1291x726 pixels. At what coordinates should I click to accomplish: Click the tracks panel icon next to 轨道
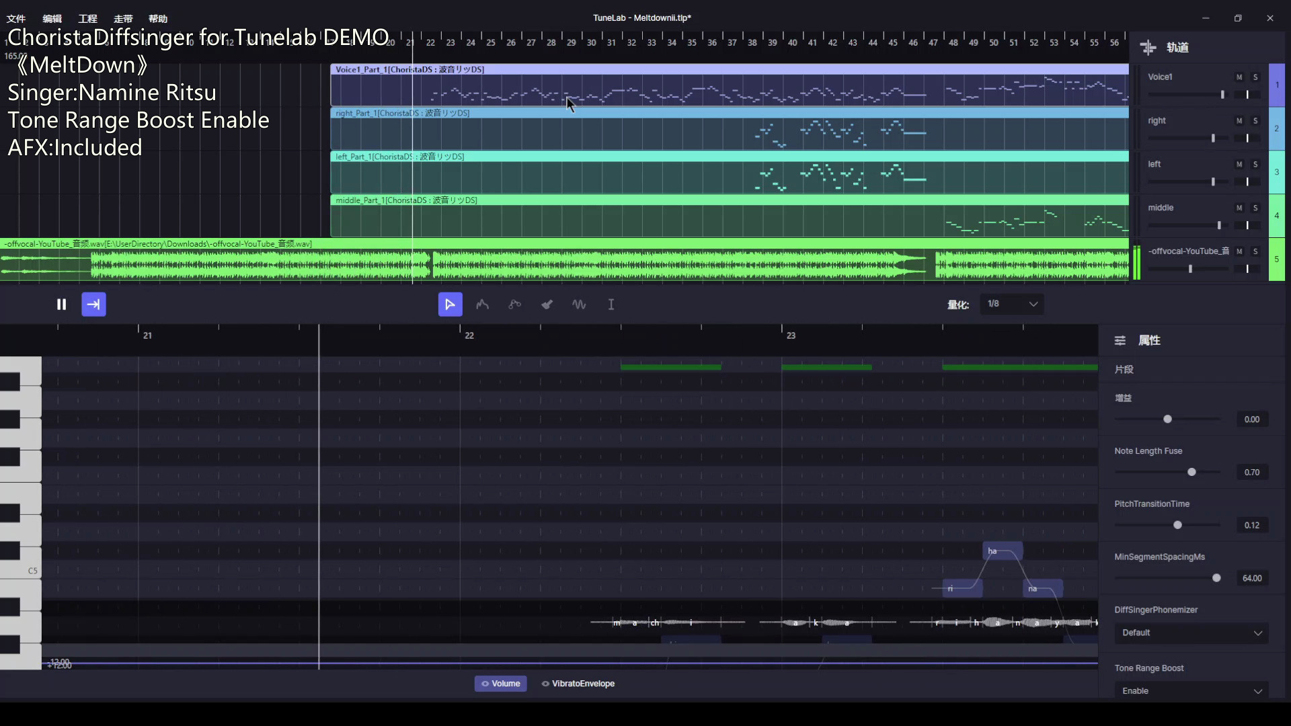pyautogui.click(x=1148, y=47)
